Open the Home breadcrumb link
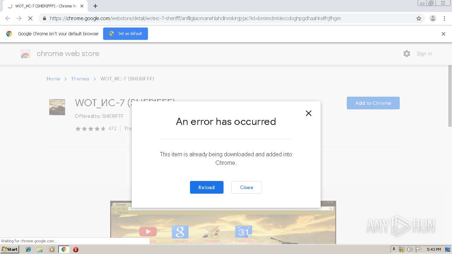This screenshot has height=254, width=452. click(x=53, y=79)
